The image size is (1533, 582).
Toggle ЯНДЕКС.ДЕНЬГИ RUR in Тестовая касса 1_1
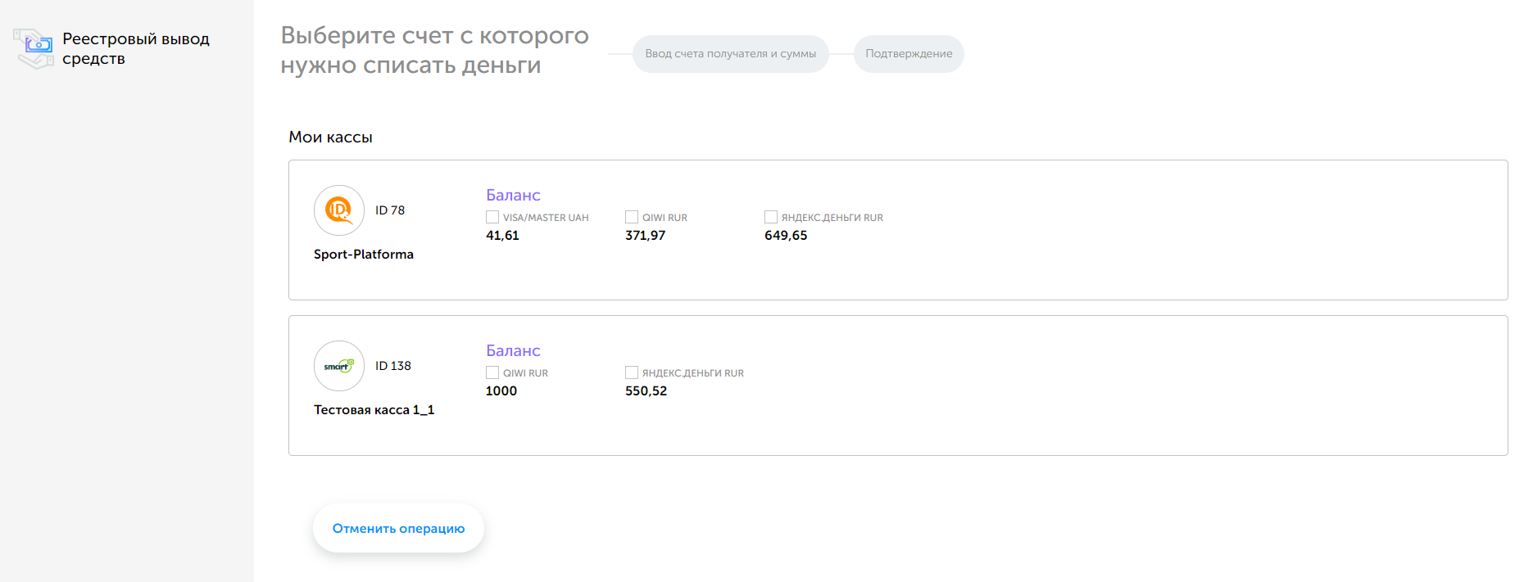(632, 372)
